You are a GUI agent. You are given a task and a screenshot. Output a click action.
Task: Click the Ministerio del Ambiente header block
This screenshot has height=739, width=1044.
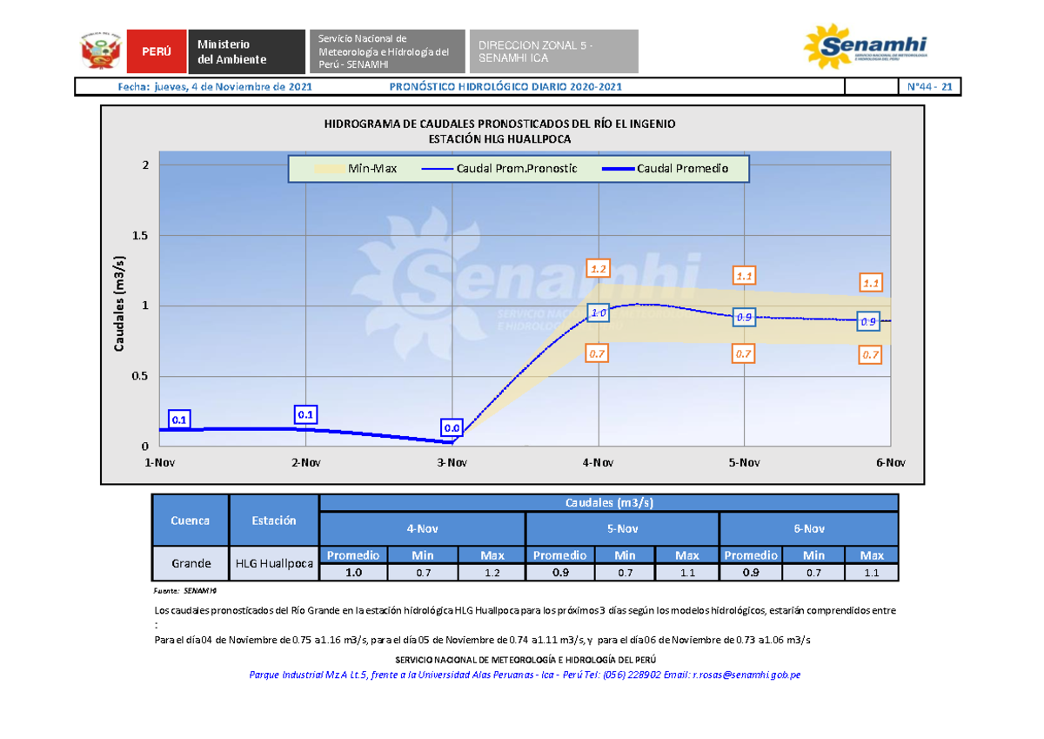coord(248,50)
